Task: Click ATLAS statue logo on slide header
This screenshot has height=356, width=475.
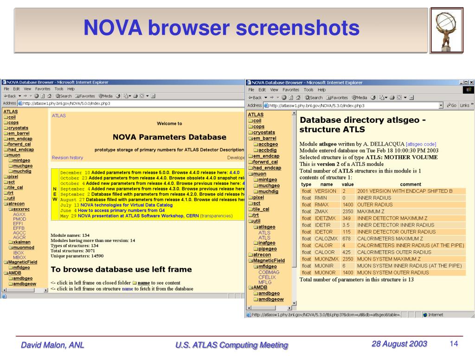Action: [x=447, y=30]
